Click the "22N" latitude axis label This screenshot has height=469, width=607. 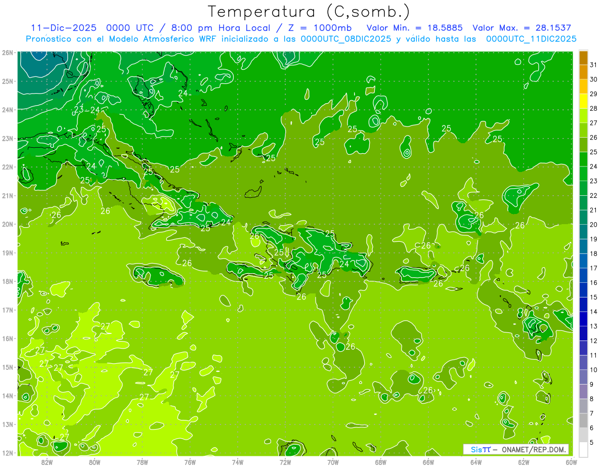pyautogui.click(x=7, y=167)
